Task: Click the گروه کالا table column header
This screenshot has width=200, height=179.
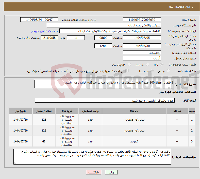Action: pyautogui.click(x=67, y=111)
